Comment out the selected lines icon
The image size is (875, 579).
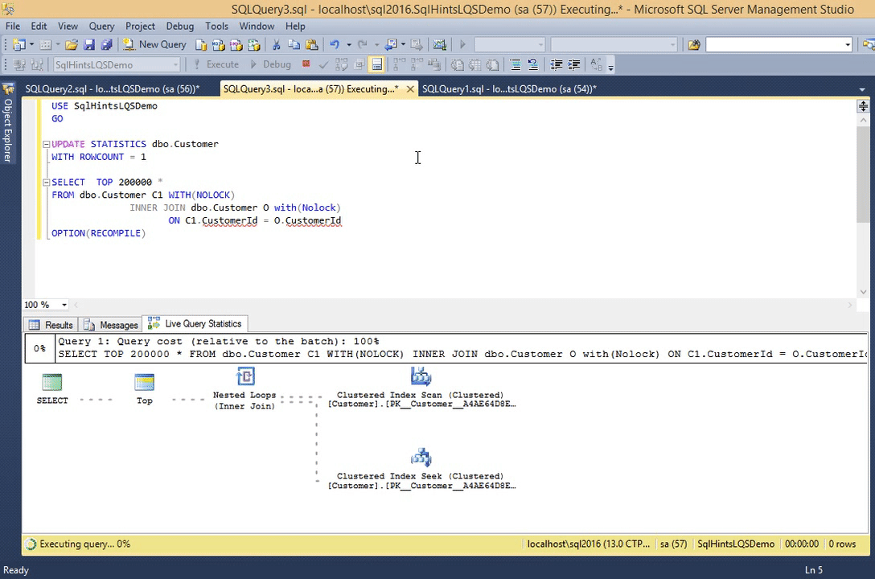coord(515,64)
